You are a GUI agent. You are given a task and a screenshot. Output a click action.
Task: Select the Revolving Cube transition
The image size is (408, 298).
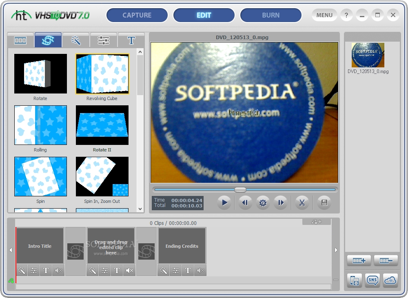pos(102,73)
